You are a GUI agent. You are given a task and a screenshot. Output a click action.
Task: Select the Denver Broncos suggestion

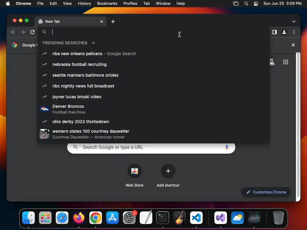tap(153, 109)
